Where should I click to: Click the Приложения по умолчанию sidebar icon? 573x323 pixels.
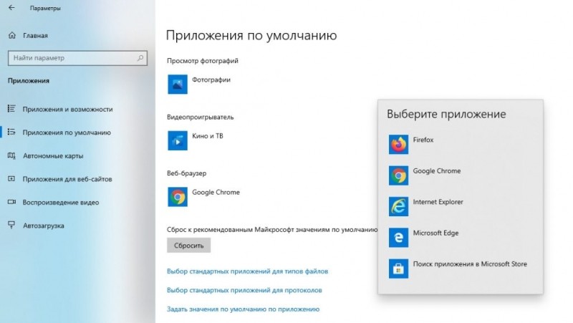tap(11, 132)
